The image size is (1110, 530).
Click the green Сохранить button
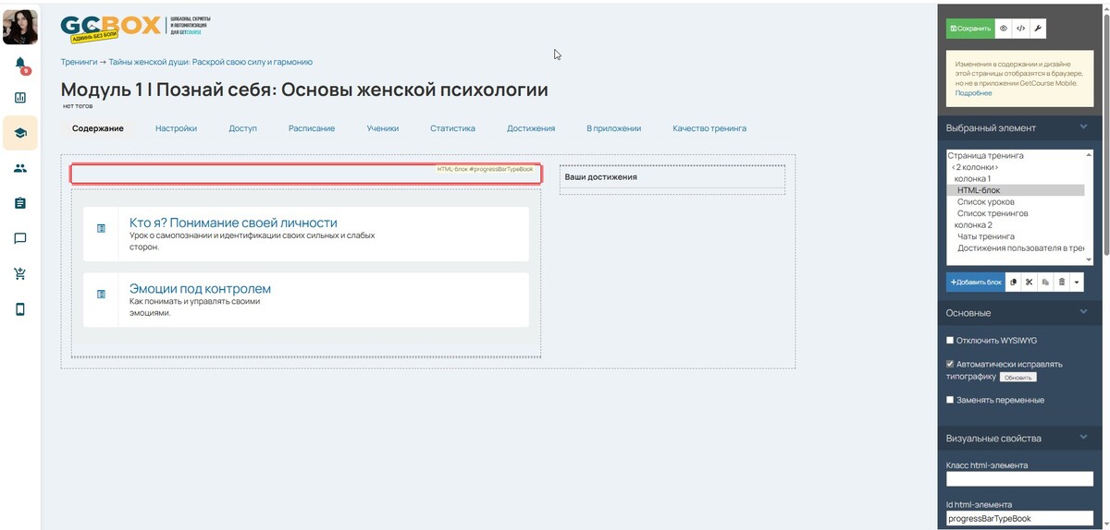(969, 29)
